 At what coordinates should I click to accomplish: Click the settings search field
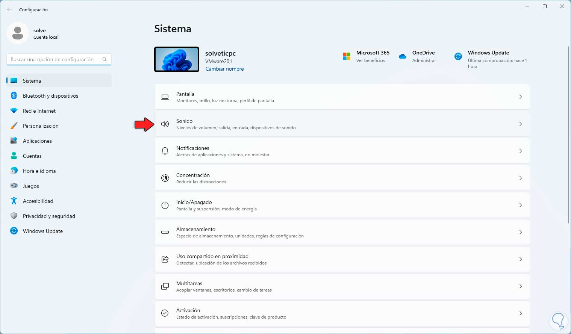pos(55,59)
